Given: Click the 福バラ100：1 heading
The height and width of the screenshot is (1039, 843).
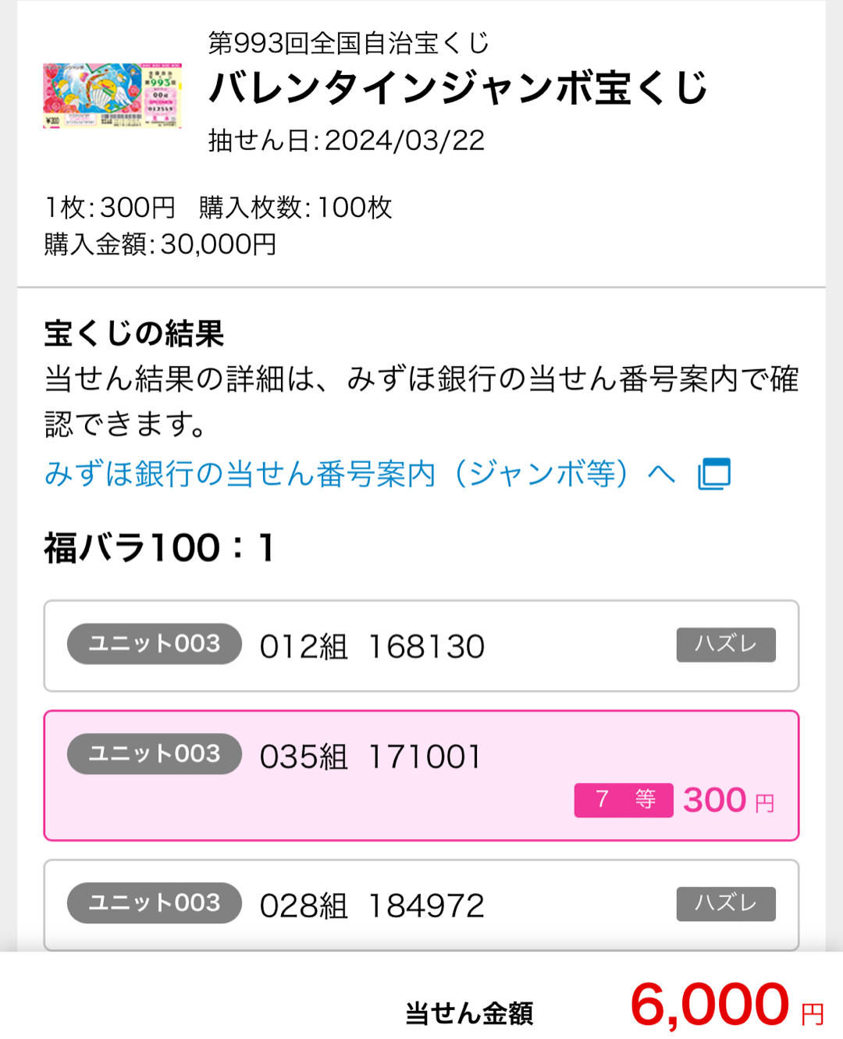Looking at the screenshot, I should click(x=159, y=548).
